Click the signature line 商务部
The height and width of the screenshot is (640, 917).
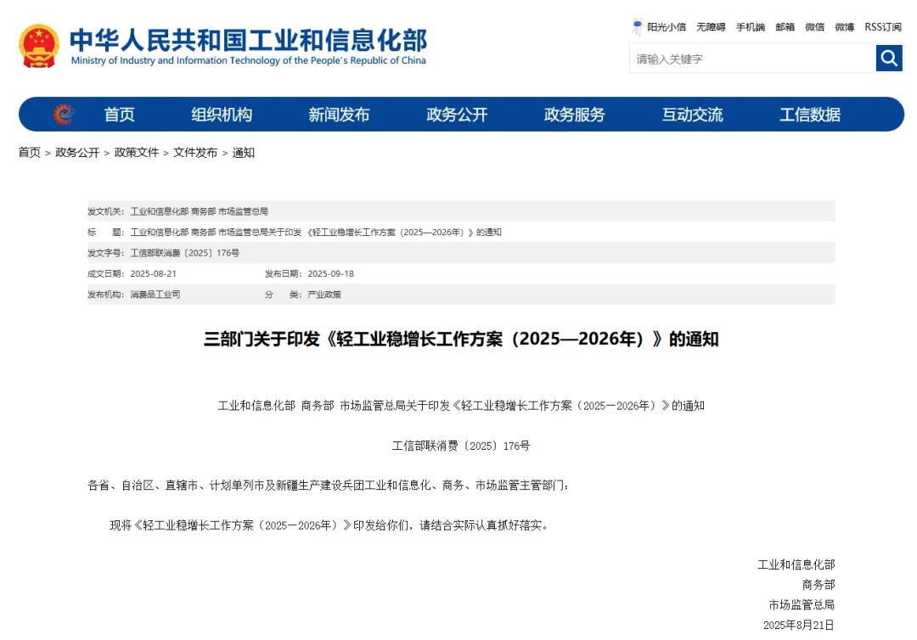tap(819, 585)
